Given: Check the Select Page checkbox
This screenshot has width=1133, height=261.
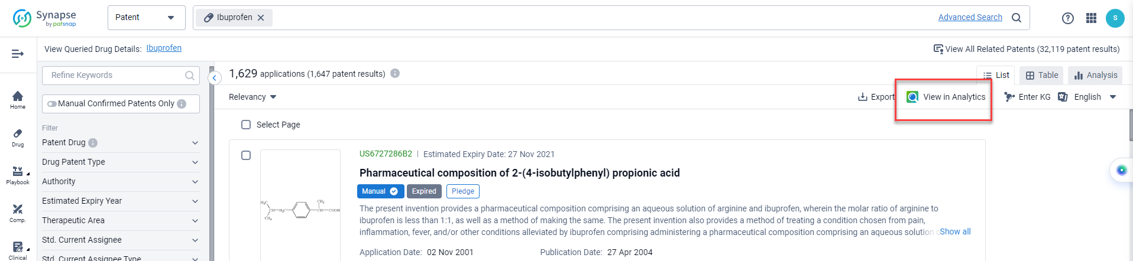Looking at the screenshot, I should click(x=246, y=125).
